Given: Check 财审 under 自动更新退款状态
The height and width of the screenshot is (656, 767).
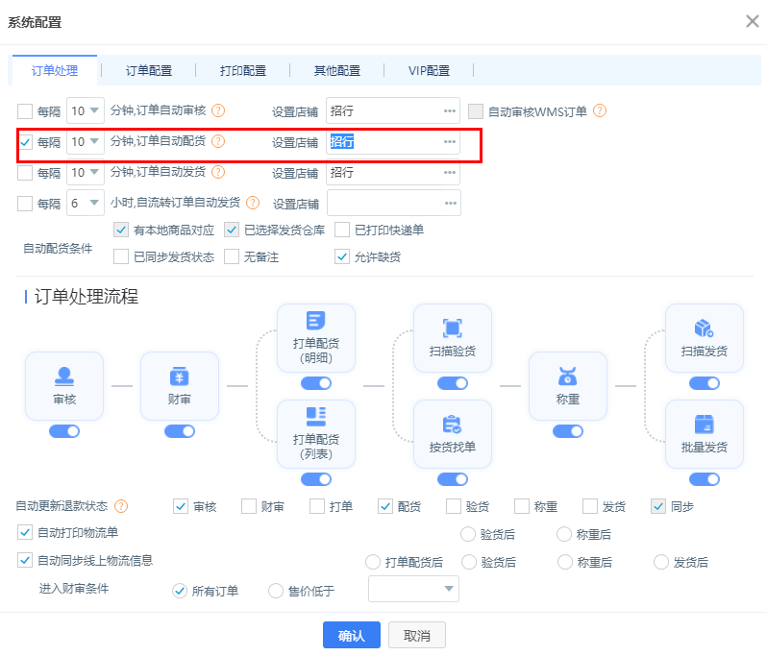Looking at the screenshot, I should [249, 506].
